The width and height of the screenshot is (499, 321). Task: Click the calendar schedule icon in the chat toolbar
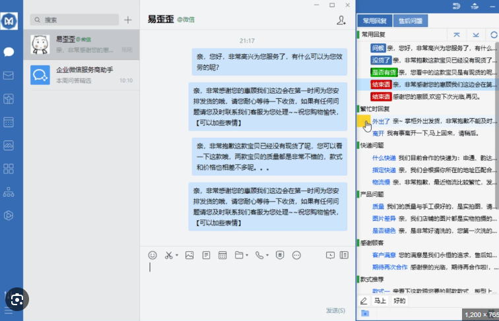coord(222,255)
